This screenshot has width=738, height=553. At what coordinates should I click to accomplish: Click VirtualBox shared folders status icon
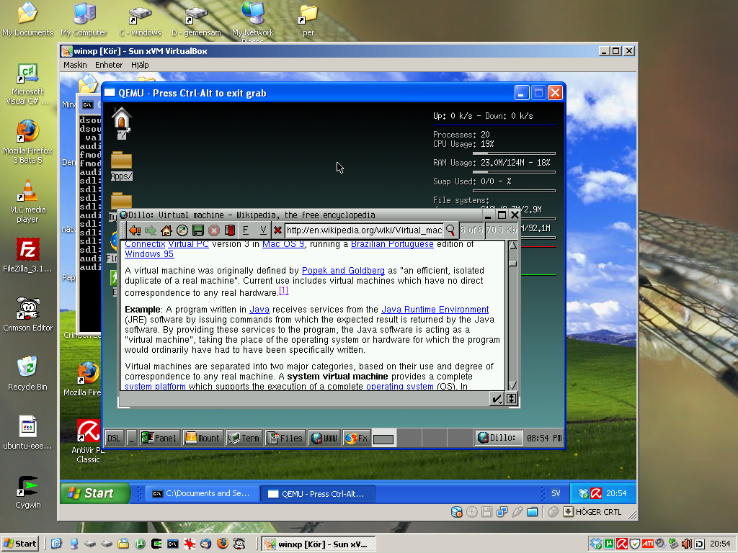point(533,512)
